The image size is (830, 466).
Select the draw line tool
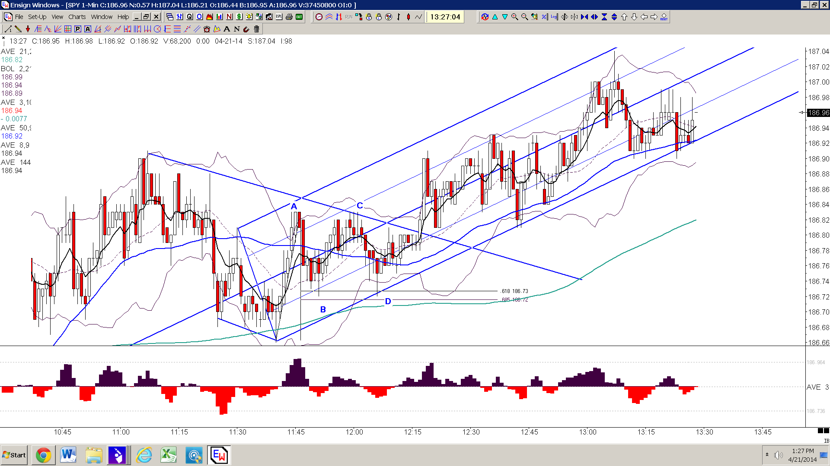(x=8, y=29)
